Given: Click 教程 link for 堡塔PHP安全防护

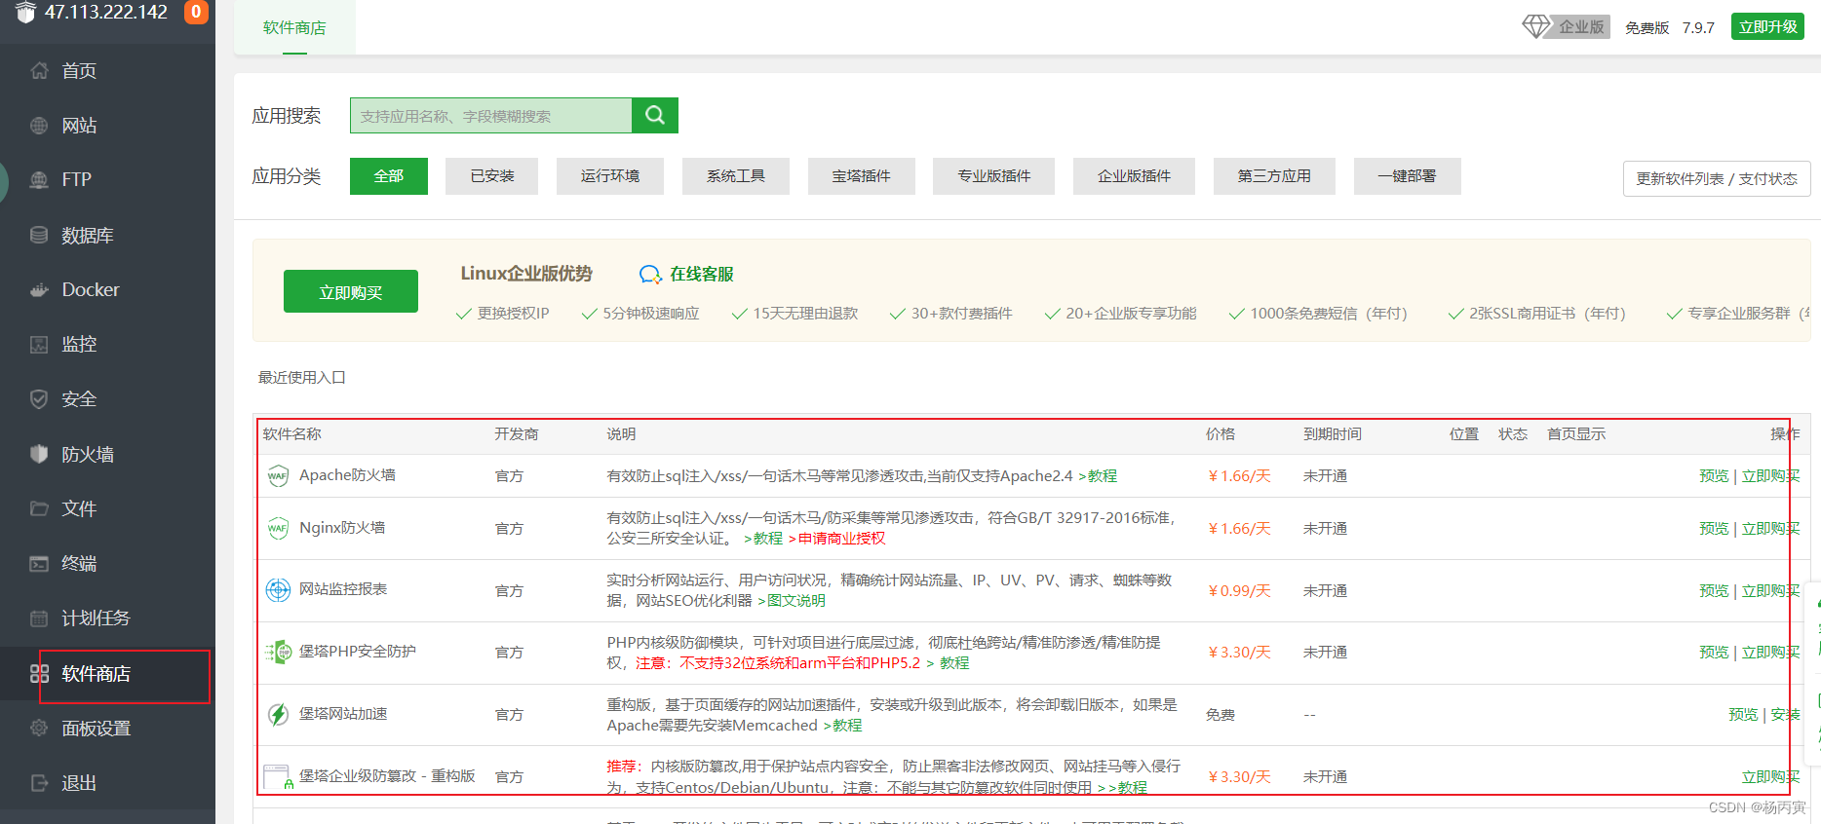Looking at the screenshot, I should click(954, 662).
